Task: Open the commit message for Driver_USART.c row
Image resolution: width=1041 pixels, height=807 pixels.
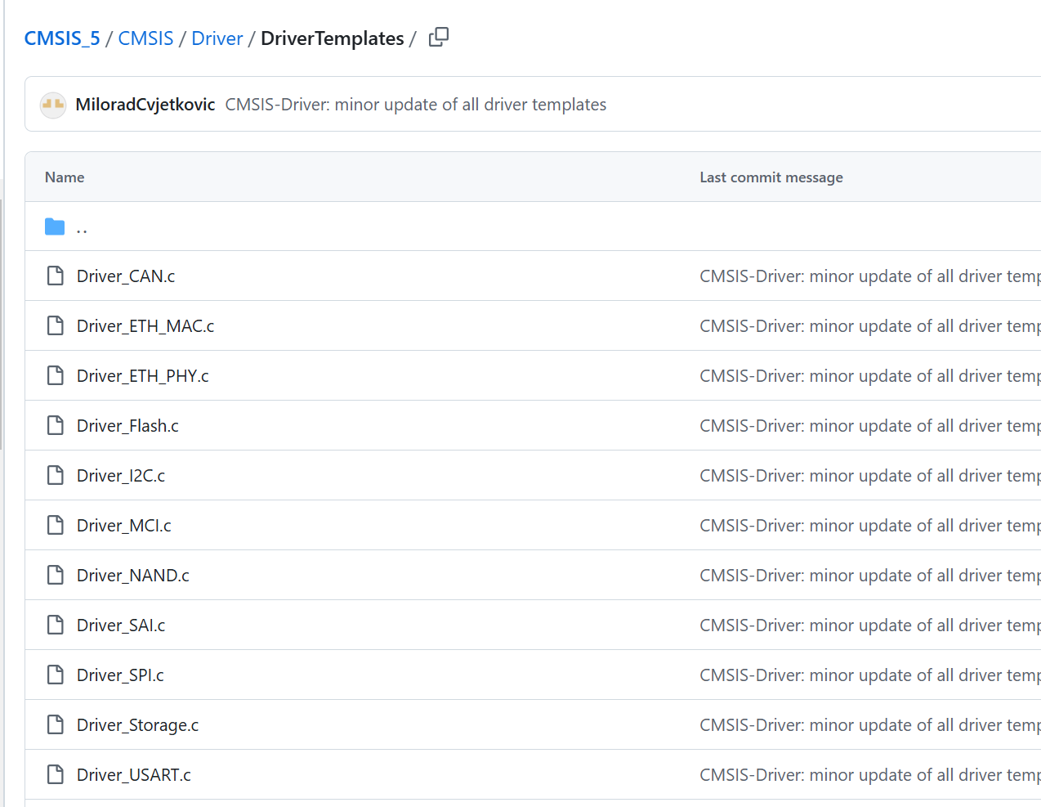Action: [x=870, y=775]
